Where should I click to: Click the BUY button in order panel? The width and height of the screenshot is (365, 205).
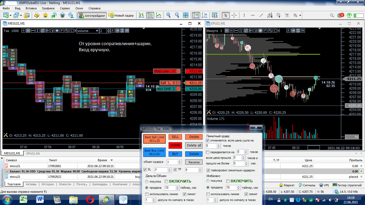(175, 154)
